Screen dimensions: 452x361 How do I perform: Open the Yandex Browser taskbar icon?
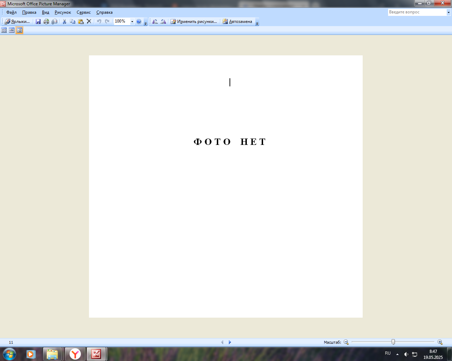tap(75, 354)
